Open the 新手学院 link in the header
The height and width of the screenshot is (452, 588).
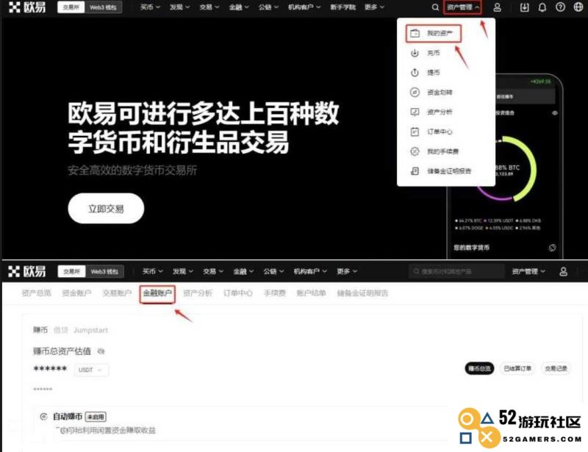pos(343,7)
